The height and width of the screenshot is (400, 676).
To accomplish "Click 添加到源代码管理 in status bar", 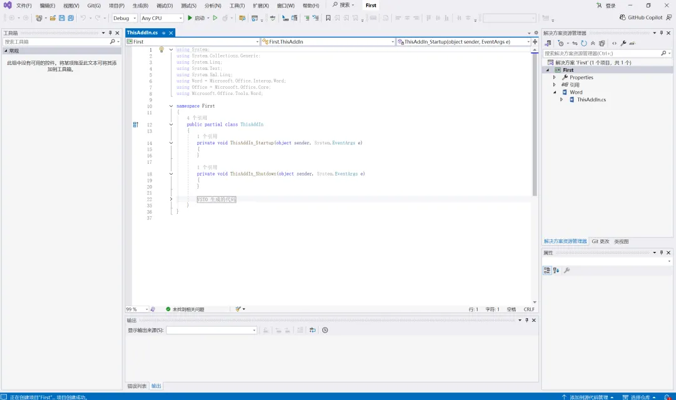I will pyautogui.click(x=588, y=397).
